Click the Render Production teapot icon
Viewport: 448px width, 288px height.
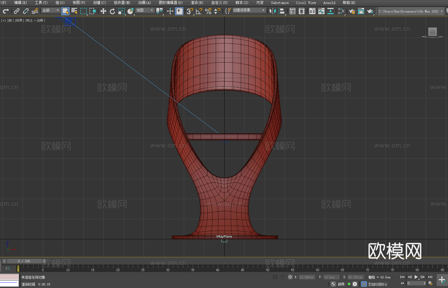370,11
